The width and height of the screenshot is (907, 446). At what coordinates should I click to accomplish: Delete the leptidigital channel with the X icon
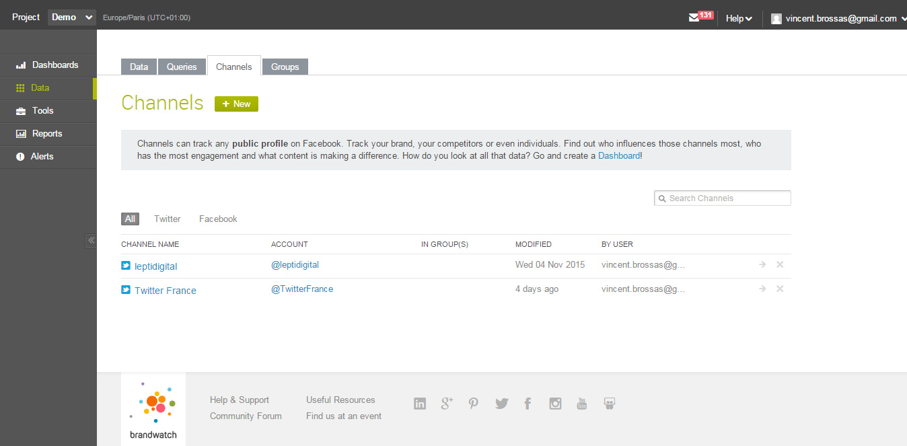tap(780, 264)
